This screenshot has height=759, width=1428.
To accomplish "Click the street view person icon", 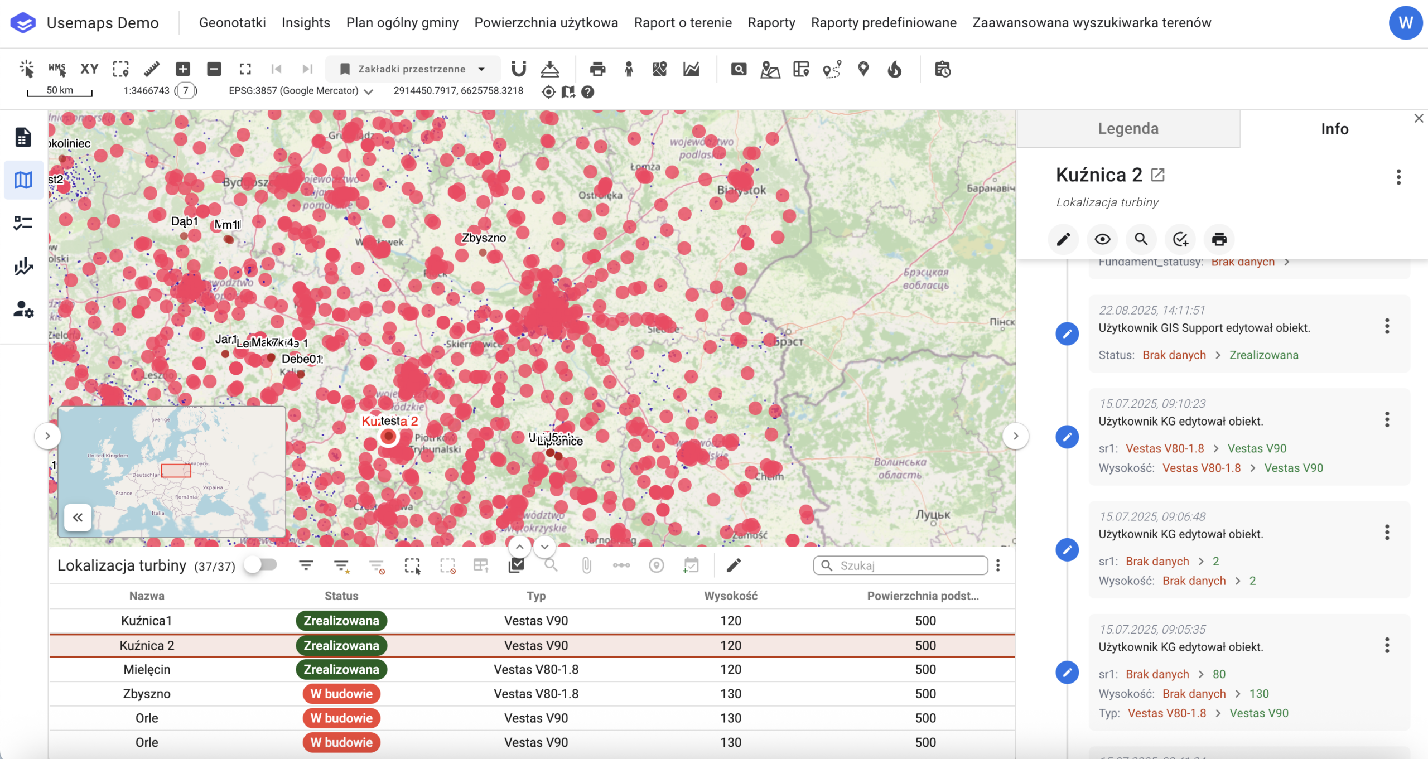I will point(629,69).
